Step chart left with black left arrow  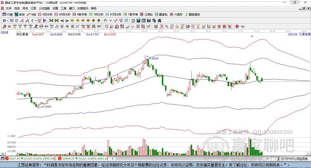point(62,21)
